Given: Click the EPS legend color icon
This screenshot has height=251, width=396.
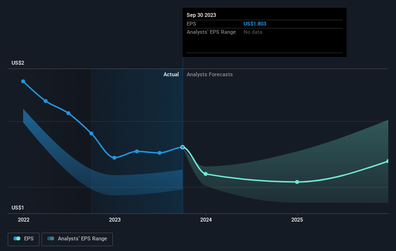Looking at the screenshot, I should [17, 238].
